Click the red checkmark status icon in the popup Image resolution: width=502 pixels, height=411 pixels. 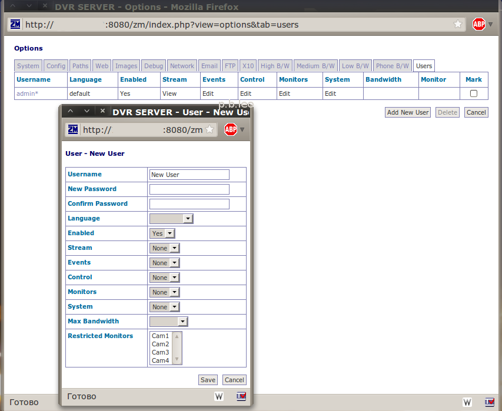point(241,396)
